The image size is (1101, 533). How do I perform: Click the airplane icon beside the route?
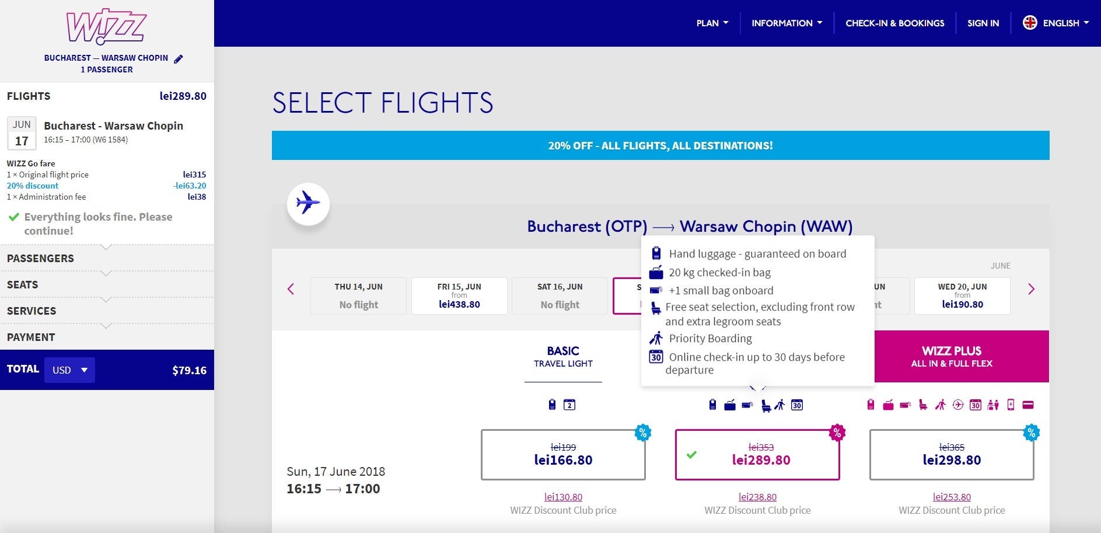coord(308,203)
